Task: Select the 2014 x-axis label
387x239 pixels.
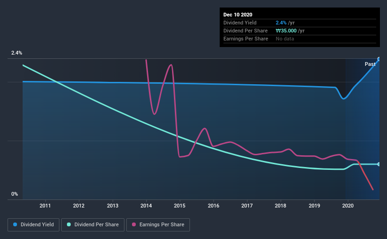Action: [x=146, y=206]
